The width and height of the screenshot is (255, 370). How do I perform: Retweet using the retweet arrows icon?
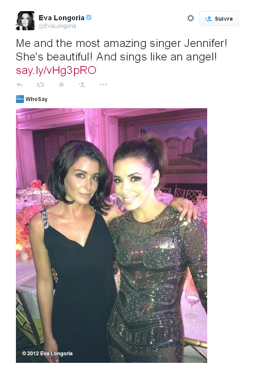tap(40, 85)
